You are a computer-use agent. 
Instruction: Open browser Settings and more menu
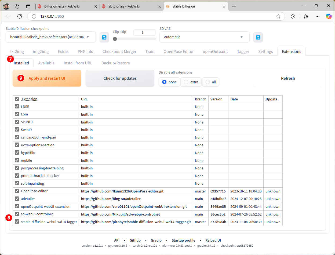point(318,16)
